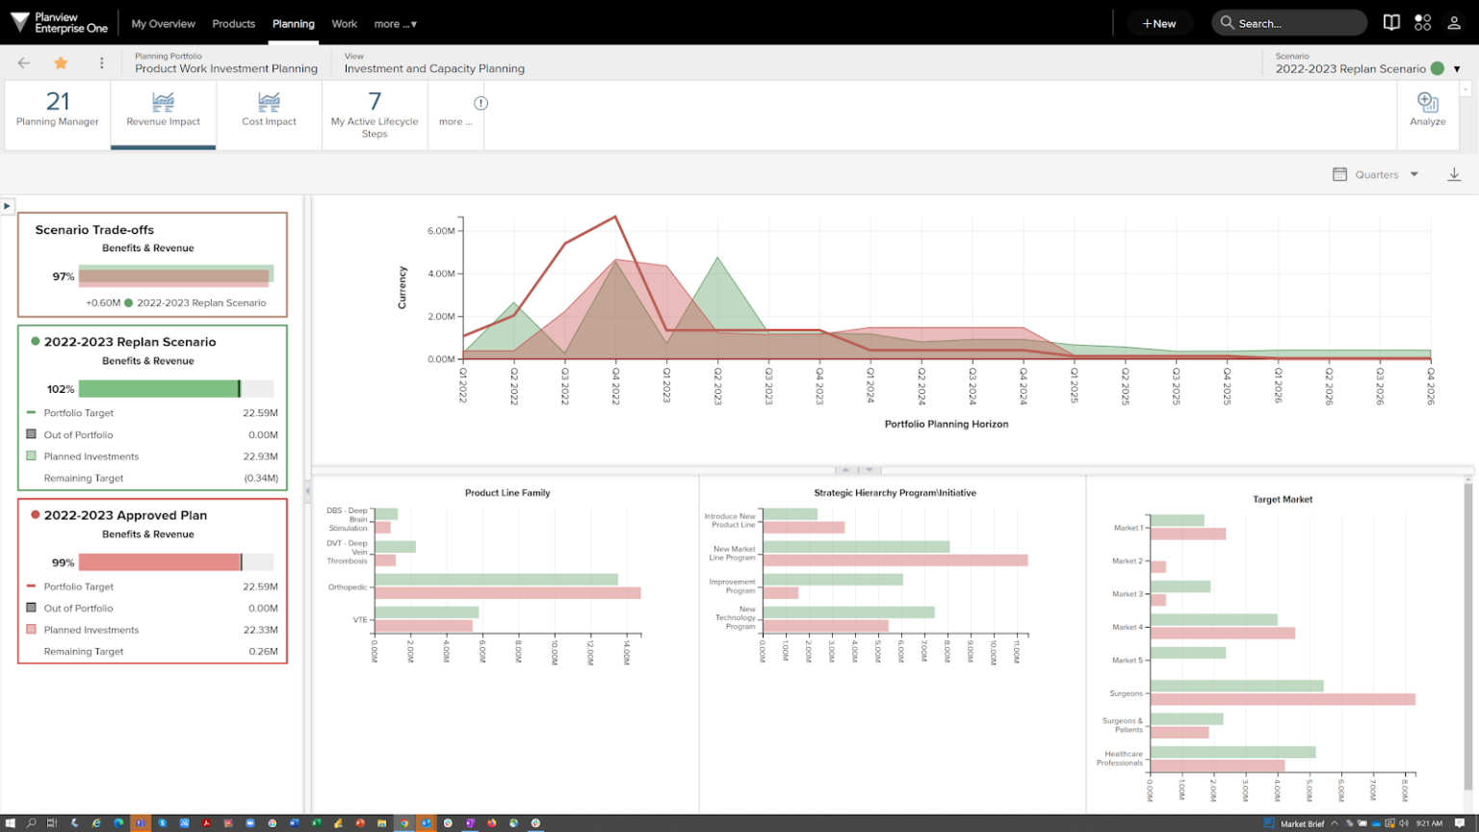
Task: Favorite this portfolio with the star icon
Action: [x=60, y=62]
